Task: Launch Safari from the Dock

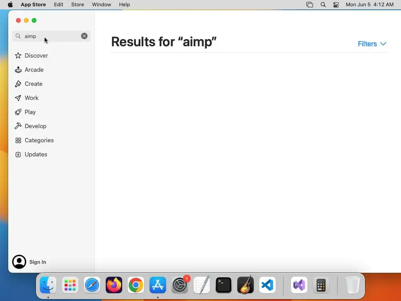Action: (x=92, y=285)
